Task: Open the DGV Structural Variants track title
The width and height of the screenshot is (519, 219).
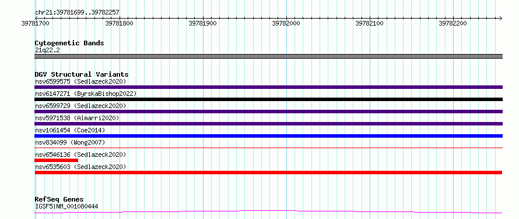Action: 82,74
